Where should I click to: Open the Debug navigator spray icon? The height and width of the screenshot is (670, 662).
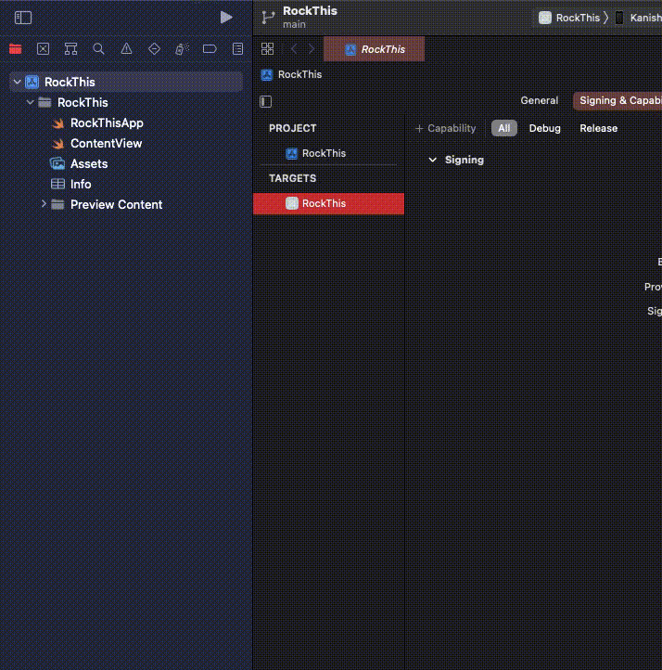(182, 49)
